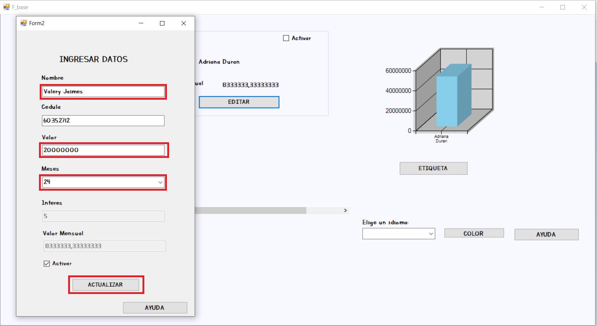597x326 pixels.
Task: Enable the Activar checkbox in F_base window
Action: coord(286,38)
